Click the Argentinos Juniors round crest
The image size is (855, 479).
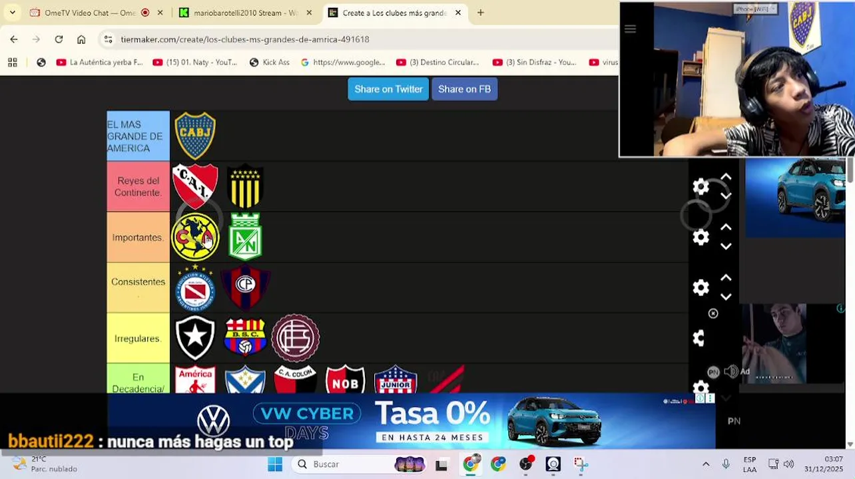click(195, 287)
